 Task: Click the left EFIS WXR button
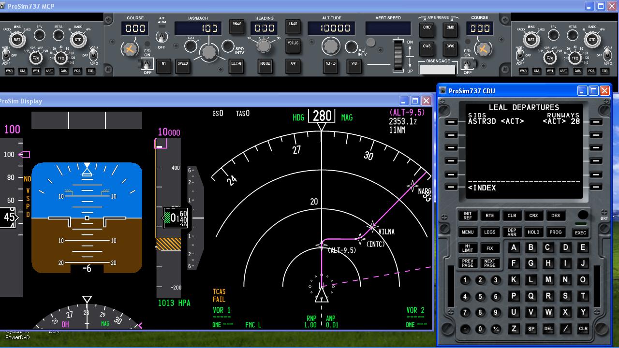click(9, 71)
